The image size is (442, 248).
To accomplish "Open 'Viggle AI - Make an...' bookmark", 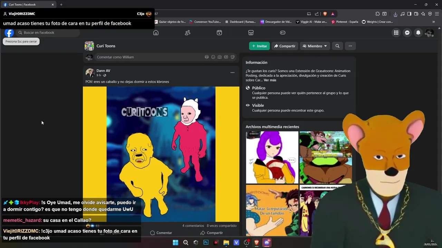I will click(x=311, y=22).
